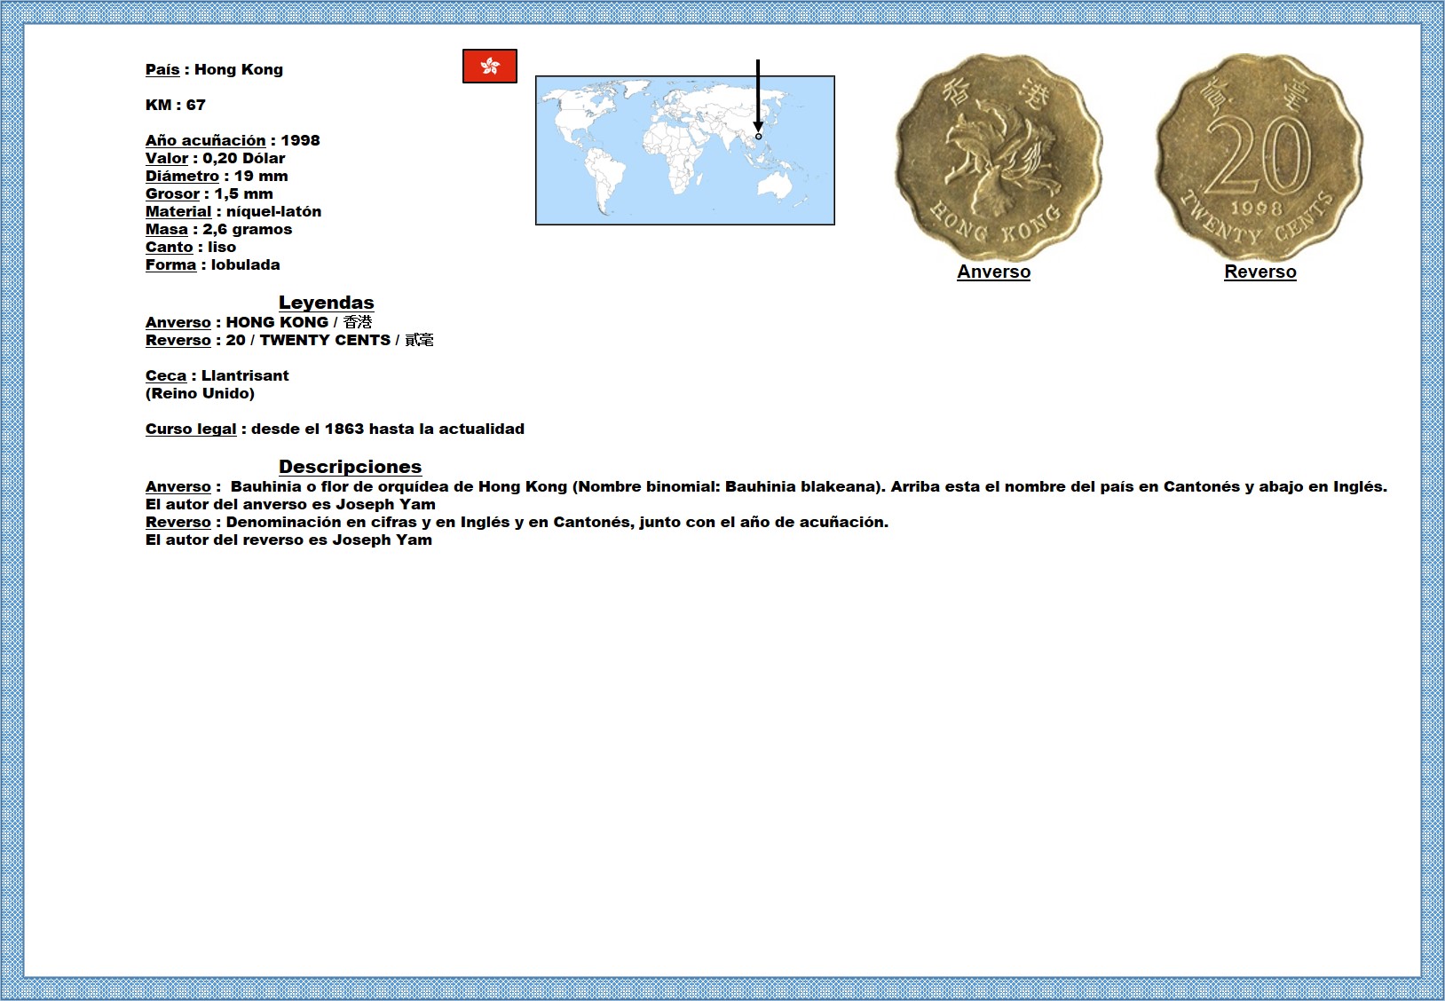Select the obverse coin image with Bauhinia flower
This screenshot has width=1445, height=1001.
pos(999,158)
